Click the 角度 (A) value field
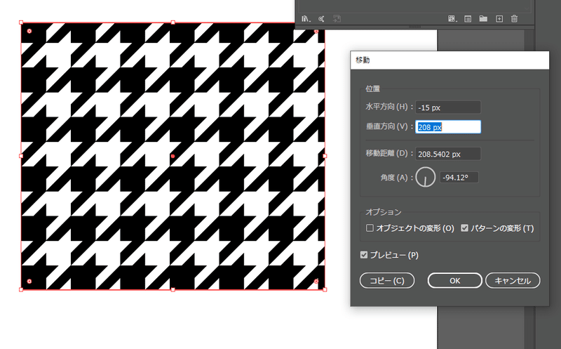This screenshot has height=349, width=561. (459, 178)
